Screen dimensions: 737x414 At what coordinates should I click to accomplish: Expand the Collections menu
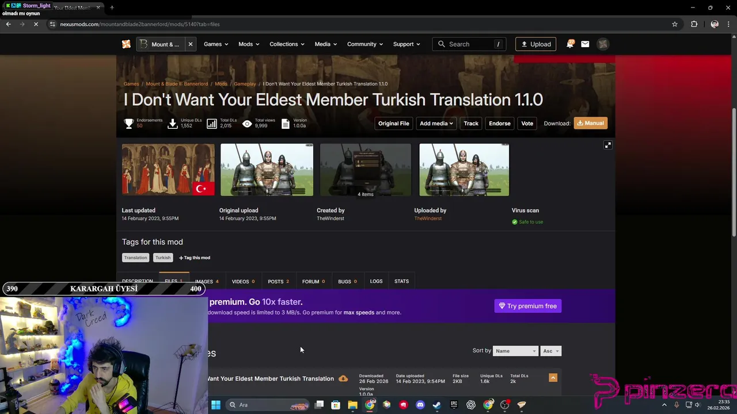click(287, 44)
